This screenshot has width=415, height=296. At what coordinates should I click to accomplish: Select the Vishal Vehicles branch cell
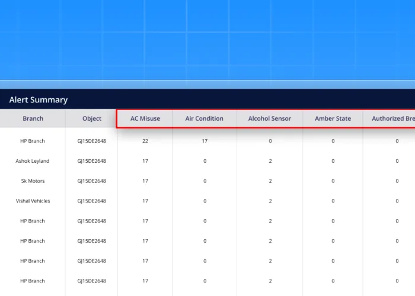point(33,201)
